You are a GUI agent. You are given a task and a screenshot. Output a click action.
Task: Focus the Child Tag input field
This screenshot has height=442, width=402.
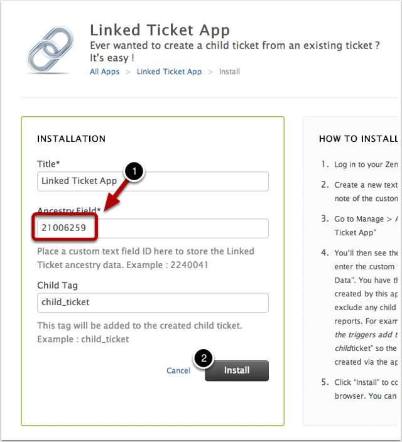coord(153,303)
